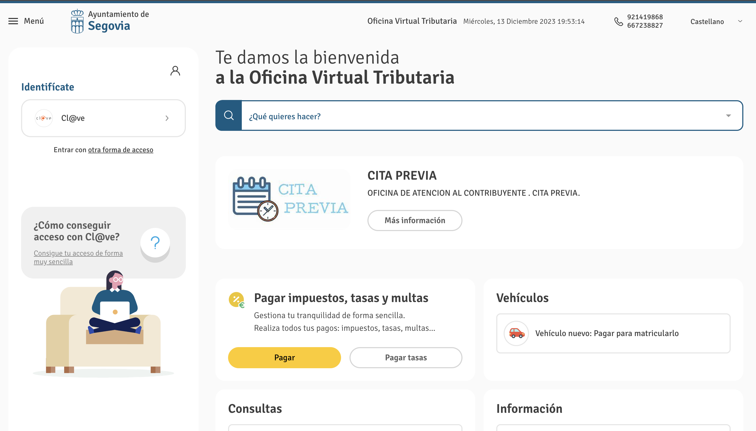Select Cl@ve identification option

pyautogui.click(x=103, y=118)
